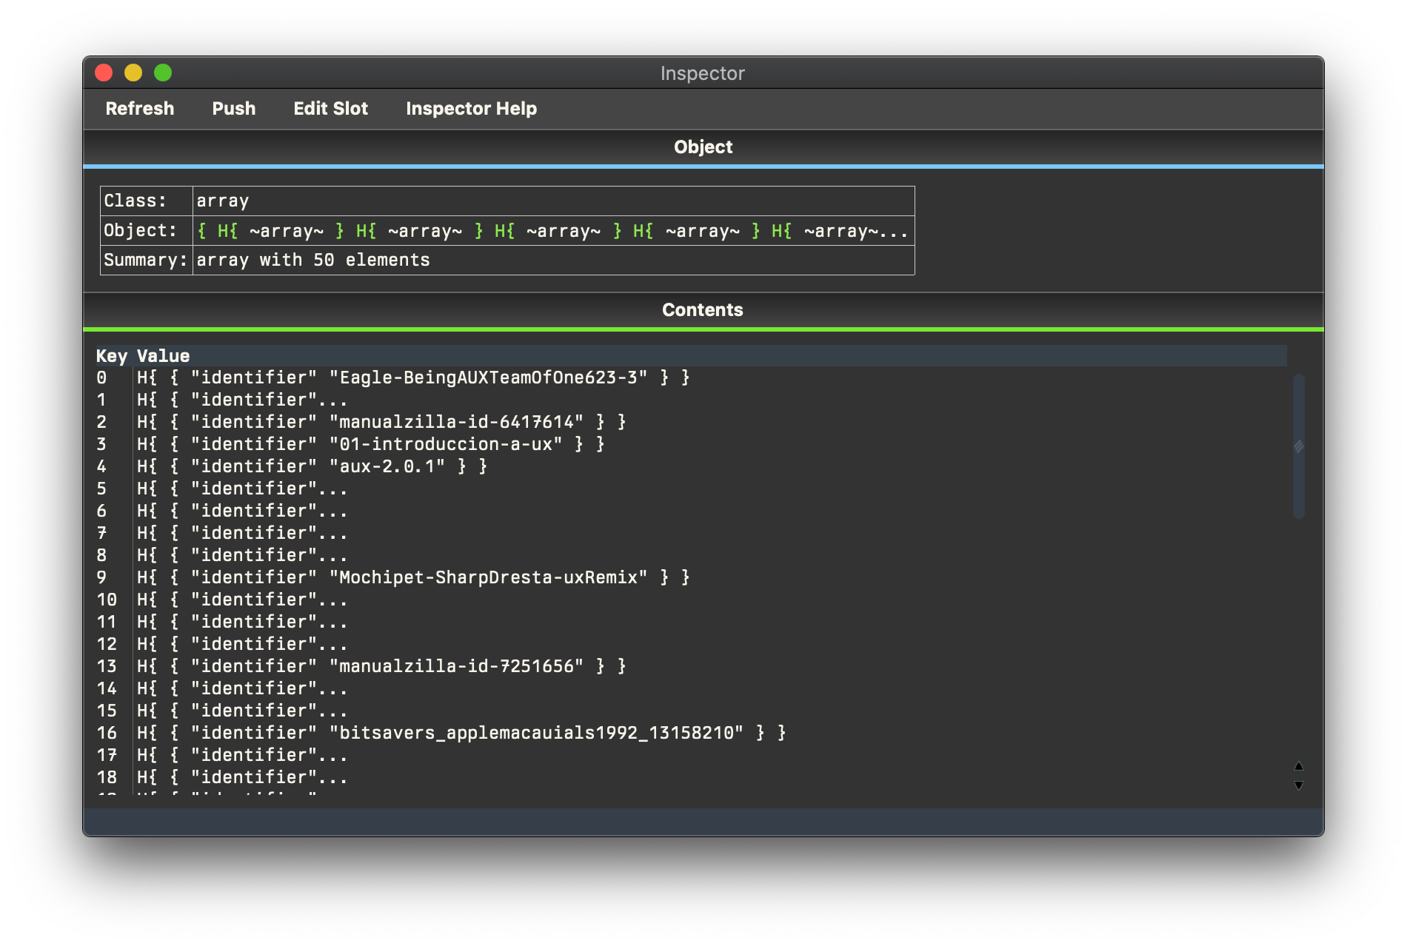The height and width of the screenshot is (946, 1407).
Task: Click scroll up arrow in Contents pane
Action: pyautogui.click(x=1298, y=766)
